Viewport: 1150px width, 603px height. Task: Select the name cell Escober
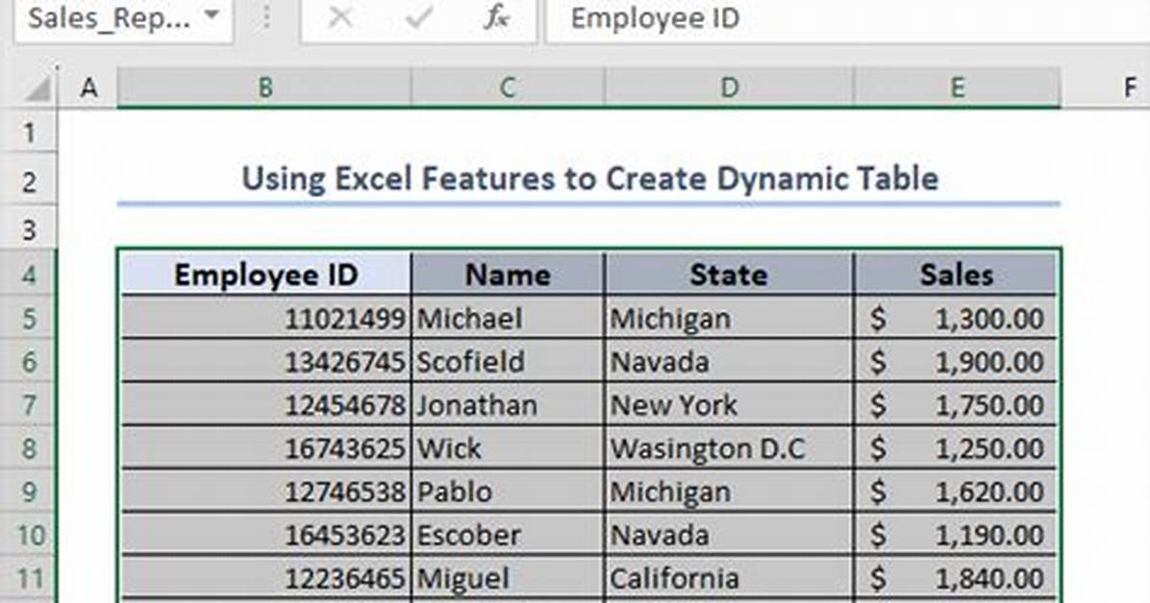point(508,535)
